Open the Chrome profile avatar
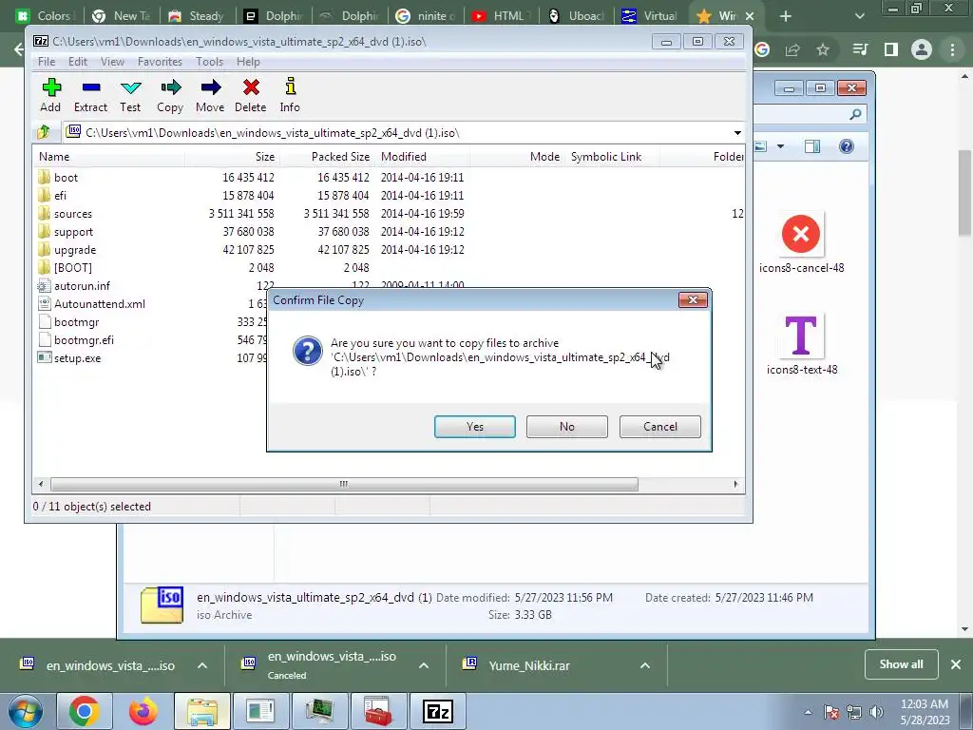This screenshot has width=973, height=730. pos(922,49)
